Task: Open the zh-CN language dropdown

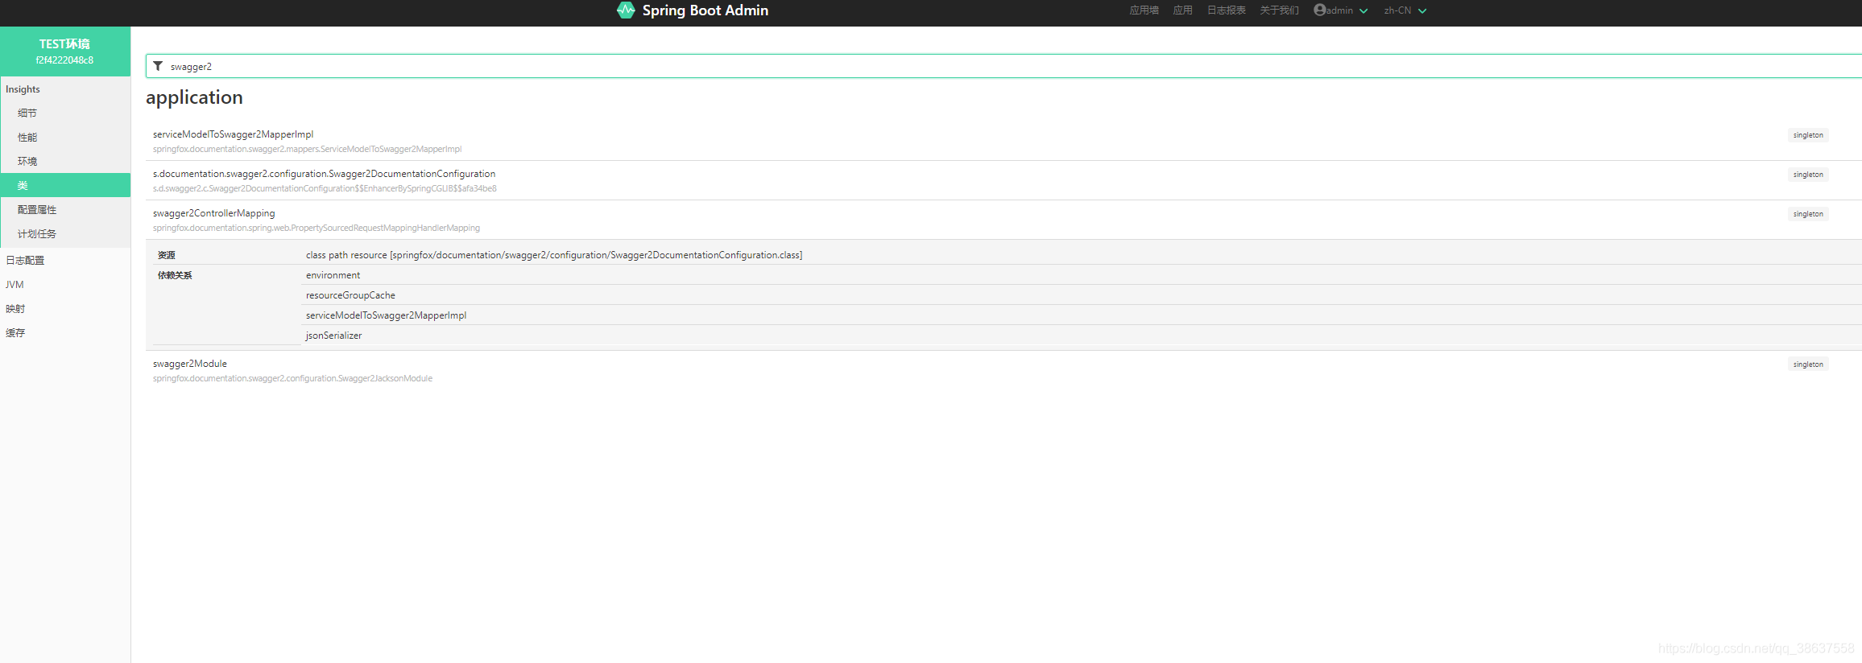Action: (1405, 10)
